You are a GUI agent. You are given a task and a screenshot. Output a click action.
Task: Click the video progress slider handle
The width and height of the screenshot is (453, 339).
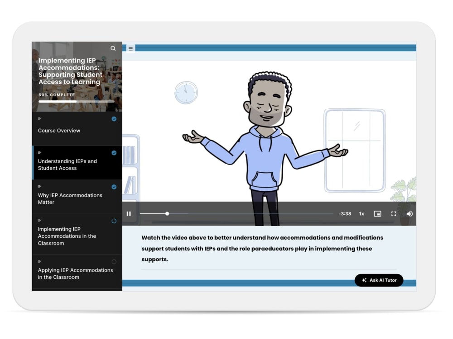tap(167, 214)
